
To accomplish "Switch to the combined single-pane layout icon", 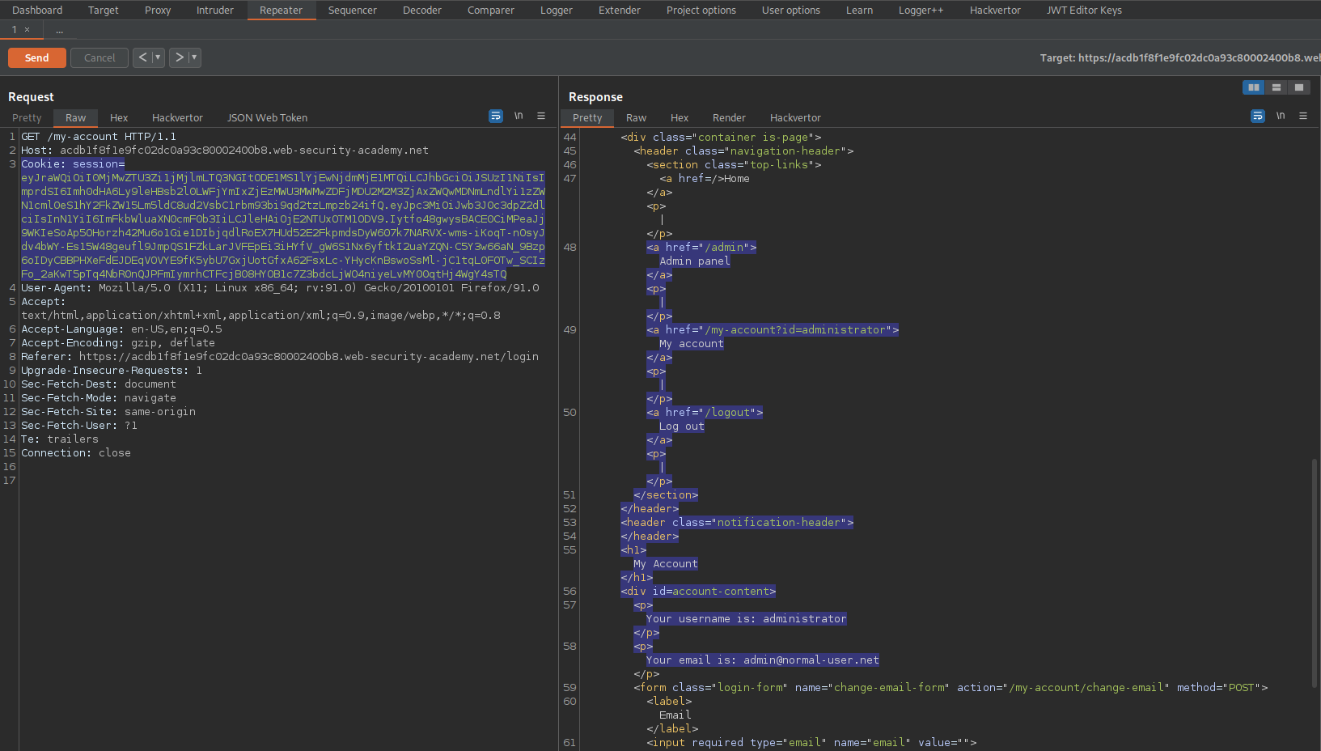I will tap(1299, 87).
